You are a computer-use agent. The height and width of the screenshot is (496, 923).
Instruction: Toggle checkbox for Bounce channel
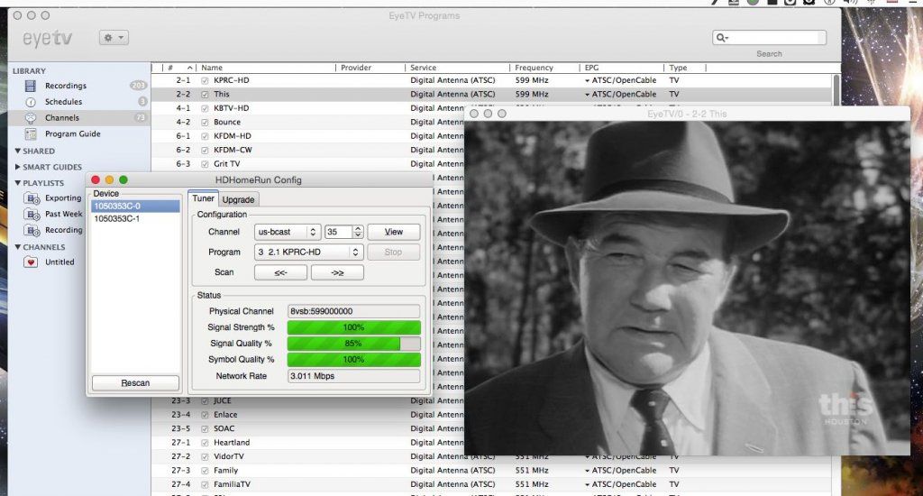coord(205,123)
